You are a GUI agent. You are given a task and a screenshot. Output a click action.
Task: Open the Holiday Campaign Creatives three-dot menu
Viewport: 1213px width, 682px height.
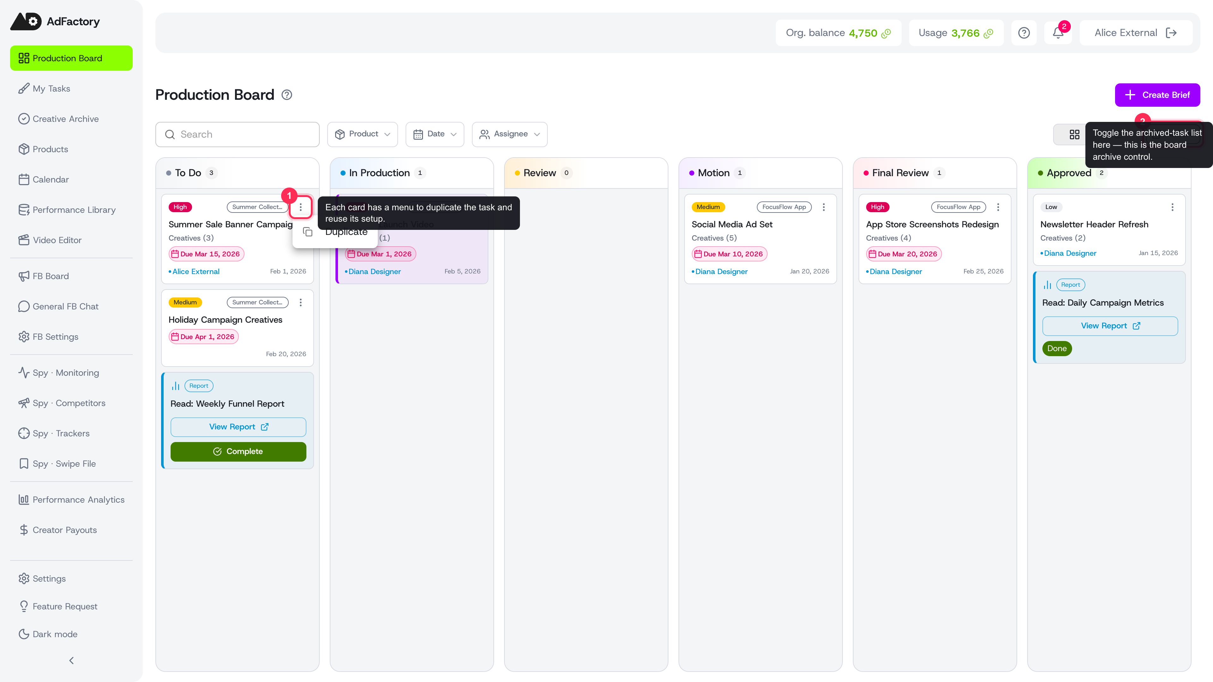coord(300,303)
